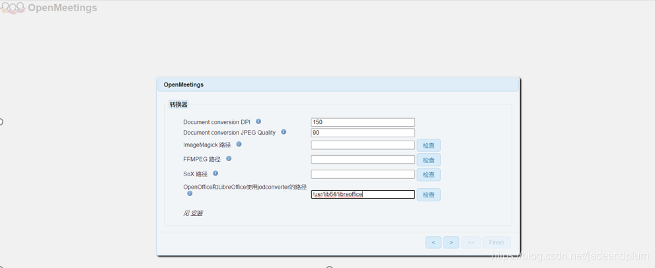Open the FFMPEG path info icon

[229, 158]
